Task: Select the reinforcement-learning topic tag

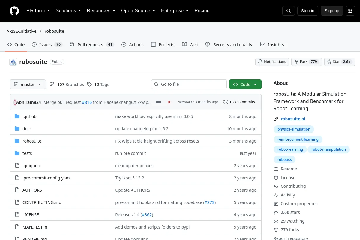Action: pos(298,139)
